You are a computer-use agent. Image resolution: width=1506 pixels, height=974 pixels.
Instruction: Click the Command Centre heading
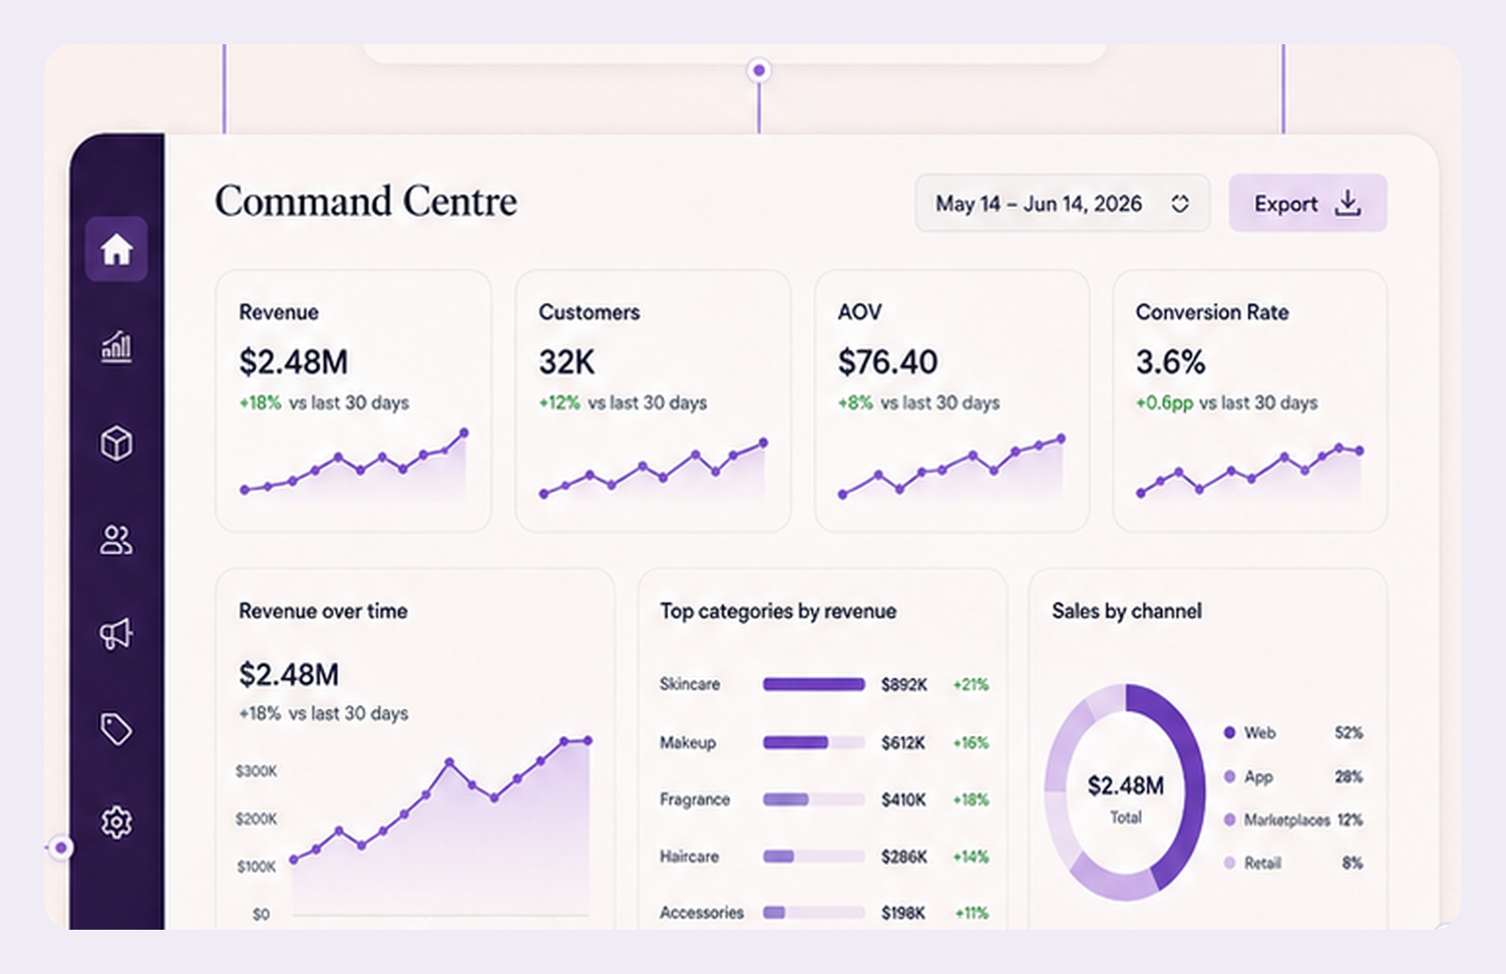[366, 201]
